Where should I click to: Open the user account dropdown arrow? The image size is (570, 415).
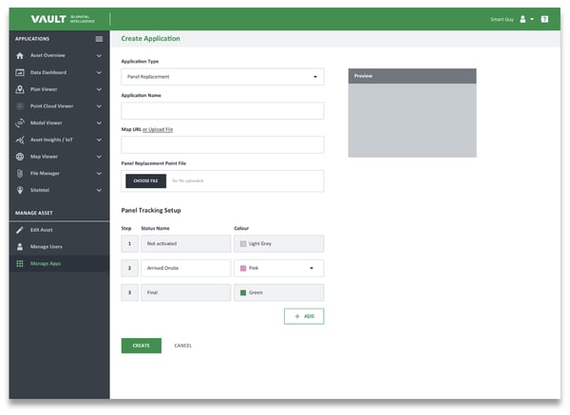coord(532,19)
